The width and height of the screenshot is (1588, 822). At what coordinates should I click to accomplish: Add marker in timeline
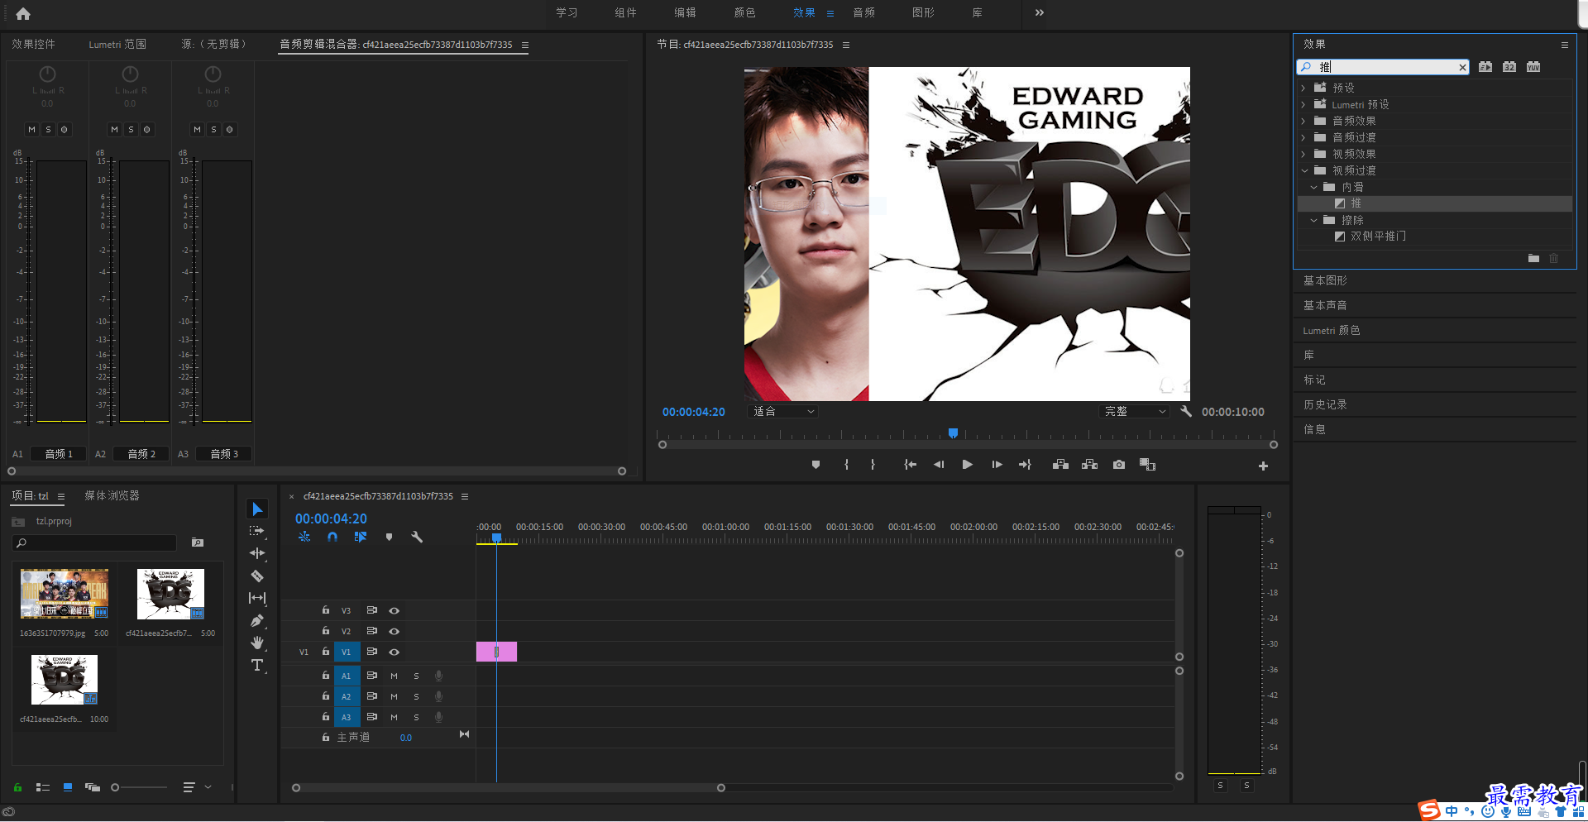tap(389, 537)
